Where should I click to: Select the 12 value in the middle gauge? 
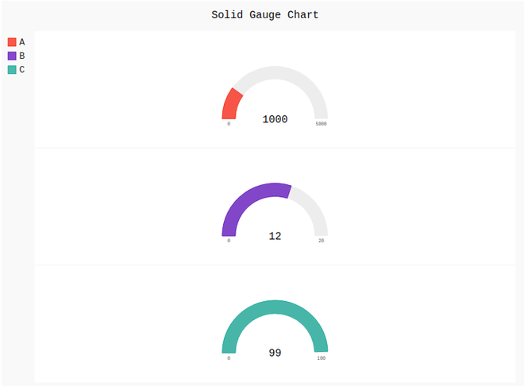click(x=275, y=236)
